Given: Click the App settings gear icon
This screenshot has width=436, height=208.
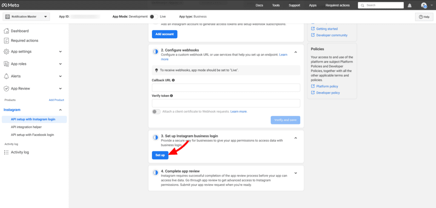Looking at the screenshot, I should pyautogui.click(x=6, y=52).
